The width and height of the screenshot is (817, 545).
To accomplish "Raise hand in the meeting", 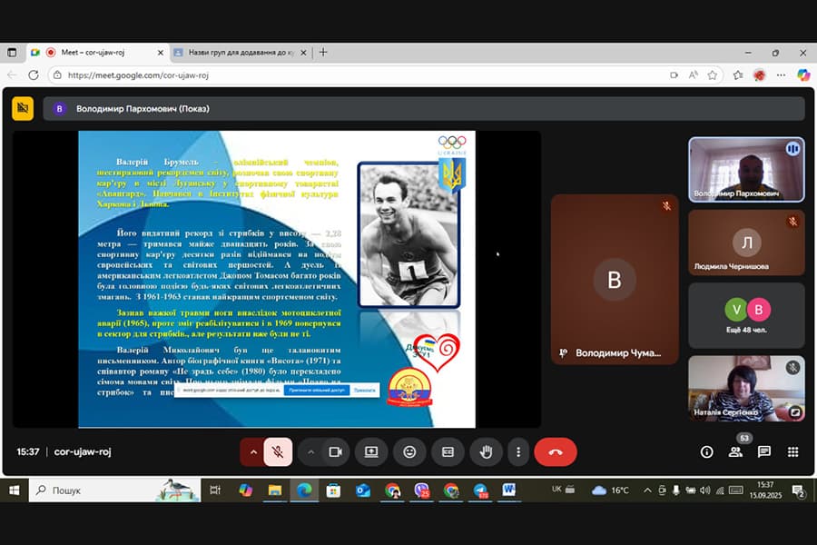I will 486,451.
